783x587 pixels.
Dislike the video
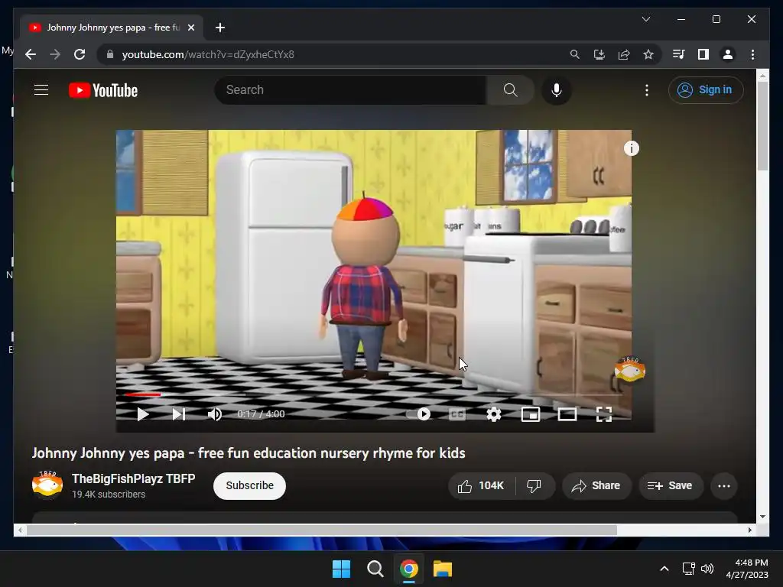tap(534, 485)
